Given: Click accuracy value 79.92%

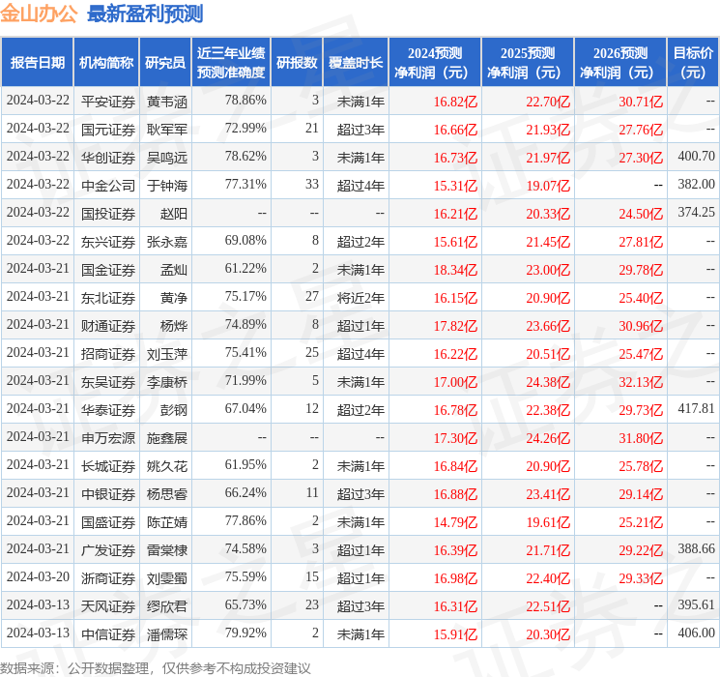Looking at the screenshot, I should (245, 633).
